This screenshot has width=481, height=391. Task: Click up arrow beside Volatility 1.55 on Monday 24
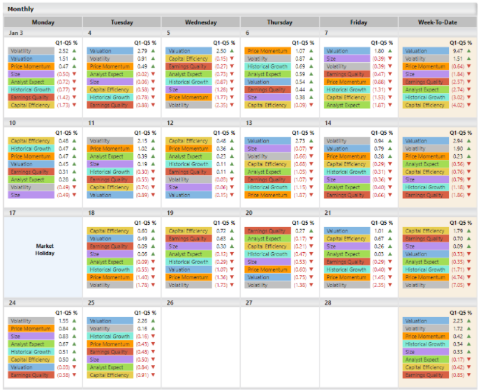(x=75, y=320)
